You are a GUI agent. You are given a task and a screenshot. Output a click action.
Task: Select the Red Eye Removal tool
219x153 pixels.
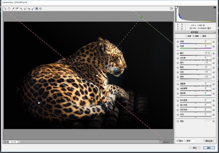[x=29, y=9]
